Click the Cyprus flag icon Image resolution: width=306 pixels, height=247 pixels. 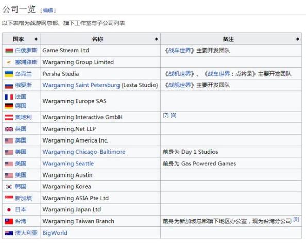[9, 62]
